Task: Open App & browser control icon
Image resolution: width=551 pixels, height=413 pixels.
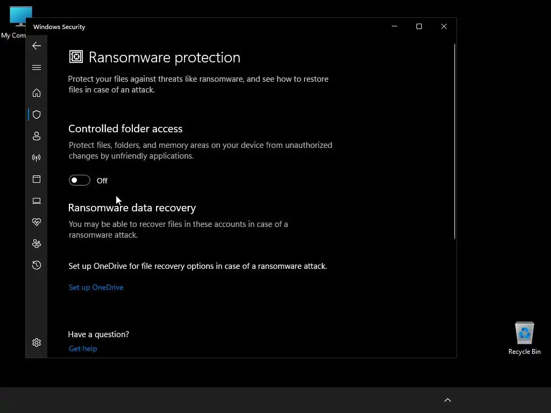Action: coord(37,179)
